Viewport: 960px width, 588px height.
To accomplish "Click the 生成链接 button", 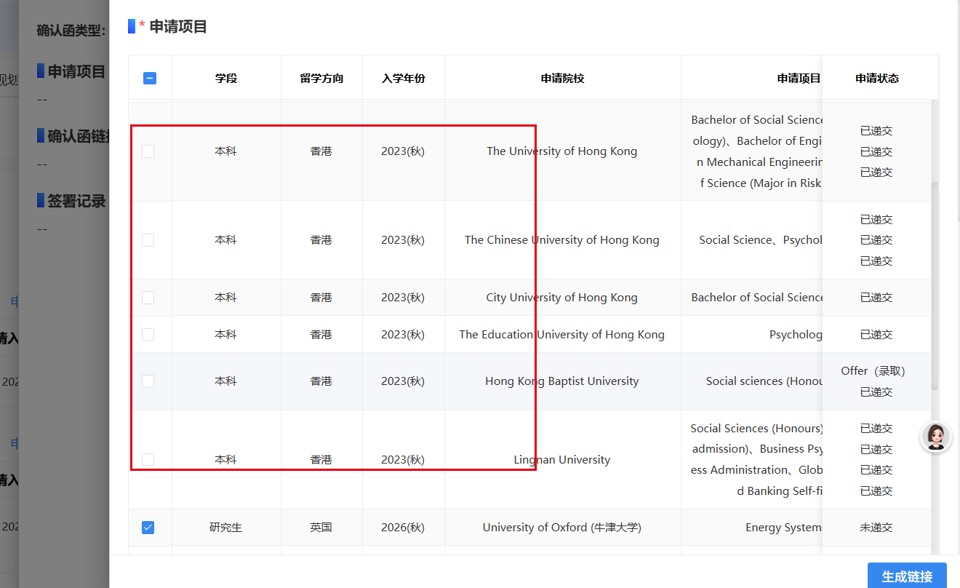I will 907,576.
